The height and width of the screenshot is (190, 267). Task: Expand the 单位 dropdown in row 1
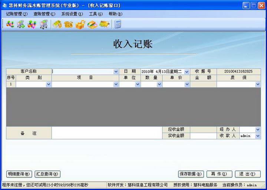[138, 84]
